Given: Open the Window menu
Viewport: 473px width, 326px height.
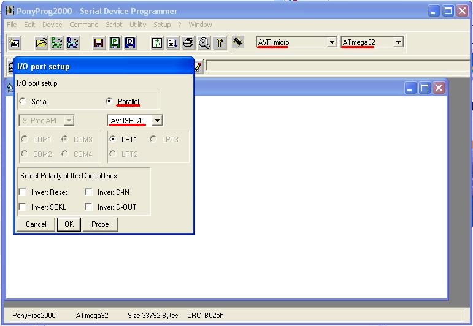Looking at the screenshot, I should pos(200,25).
